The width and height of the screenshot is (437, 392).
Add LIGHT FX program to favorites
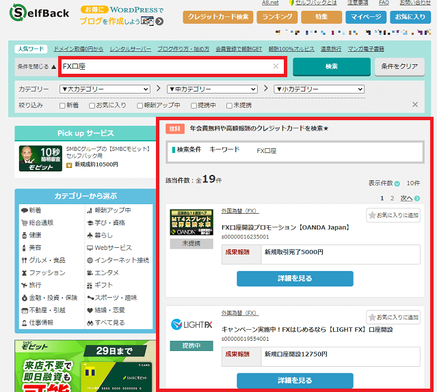pyautogui.click(x=393, y=317)
